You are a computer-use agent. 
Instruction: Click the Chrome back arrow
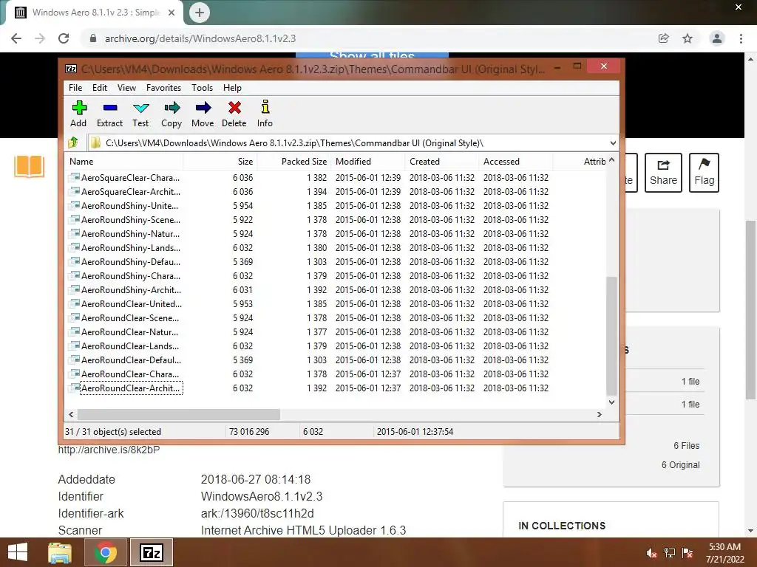(16, 38)
